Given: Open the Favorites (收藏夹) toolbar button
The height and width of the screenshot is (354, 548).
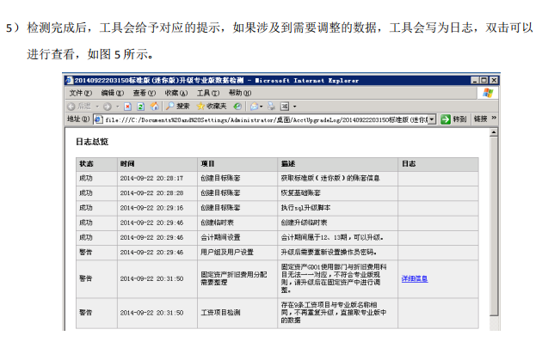Looking at the screenshot, I should (x=212, y=106).
